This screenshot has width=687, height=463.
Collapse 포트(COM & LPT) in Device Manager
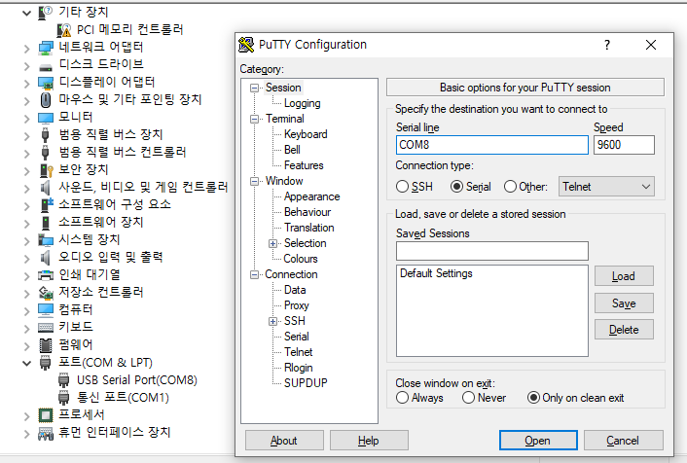coord(26,363)
